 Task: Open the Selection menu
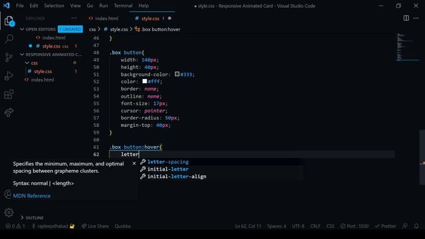(54, 5)
